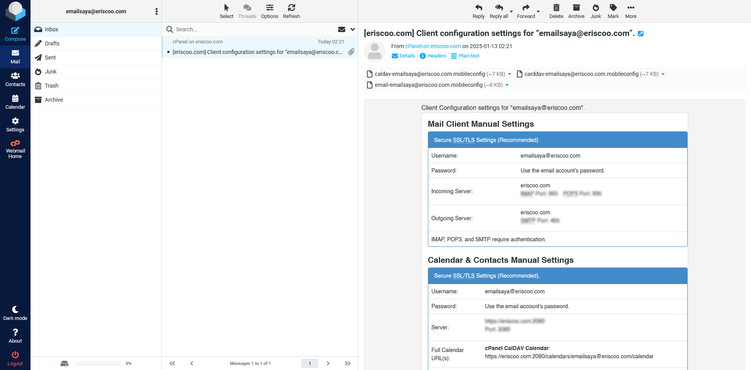Expand Reply all options dropdown arrow

511,12
